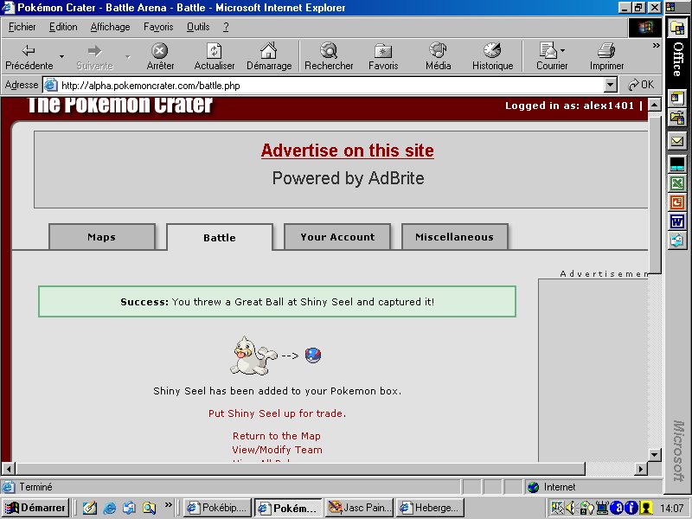Open the Affichage menu
The width and height of the screenshot is (692, 519).
tap(110, 27)
